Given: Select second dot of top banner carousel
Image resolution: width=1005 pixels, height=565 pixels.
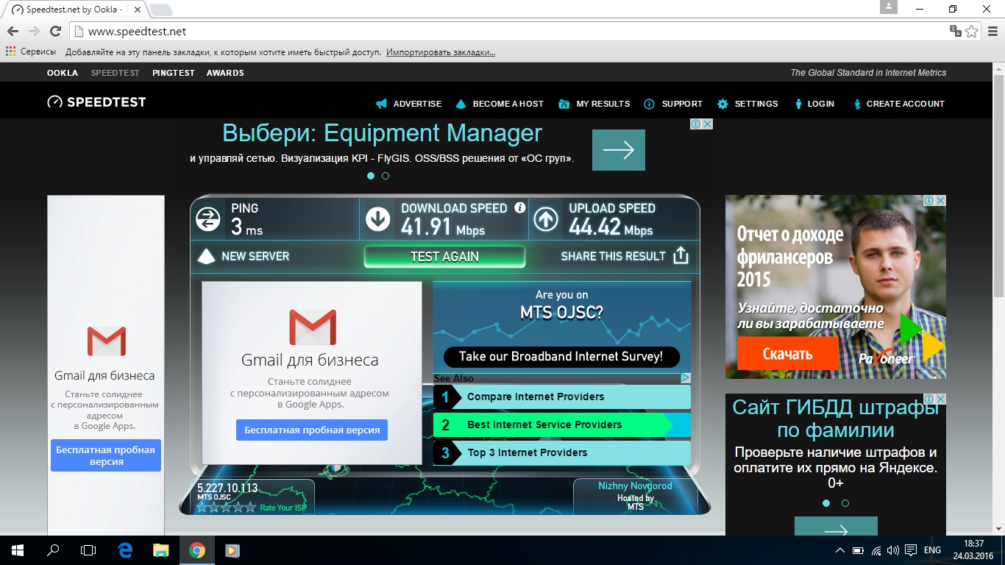Looking at the screenshot, I should coord(386,176).
